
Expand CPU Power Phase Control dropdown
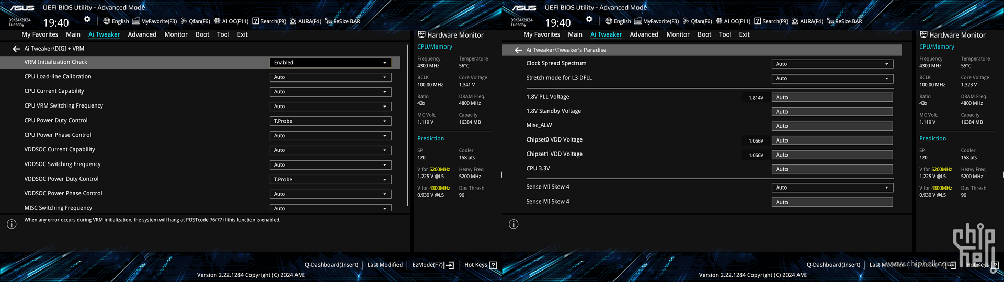(330, 136)
